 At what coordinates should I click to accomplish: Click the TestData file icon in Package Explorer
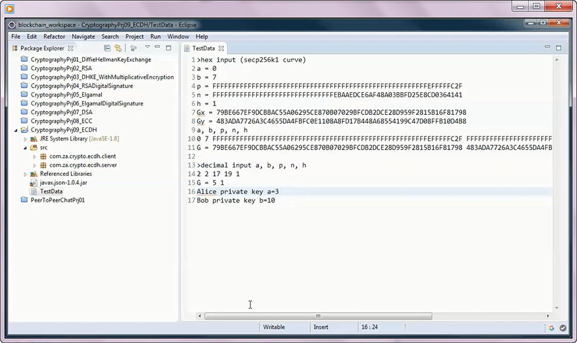36,191
